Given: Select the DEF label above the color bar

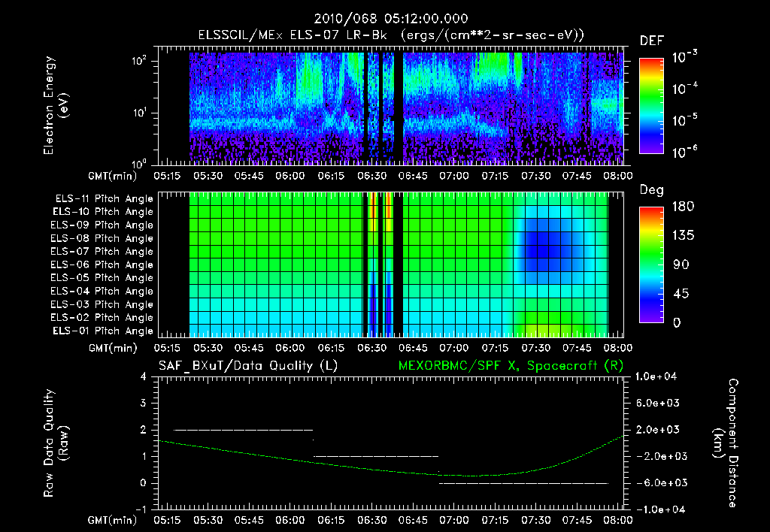Looking at the screenshot, I should [x=652, y=41].
